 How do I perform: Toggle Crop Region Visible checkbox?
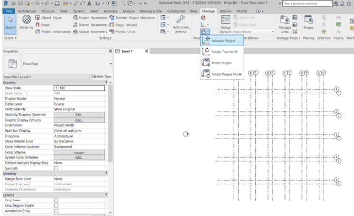[x=56, y=206]
